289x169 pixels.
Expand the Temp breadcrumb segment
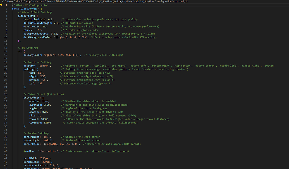point(51,1)
